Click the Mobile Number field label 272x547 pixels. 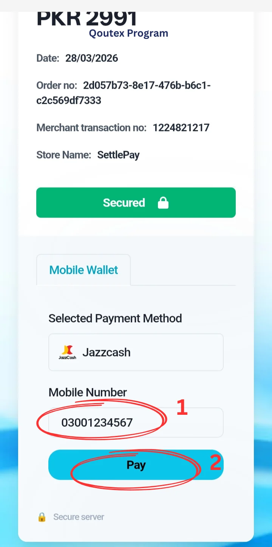tap(88, 392)
